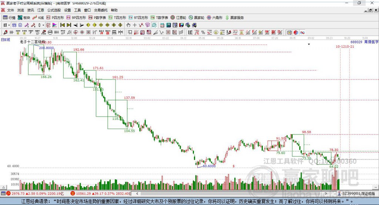Click the black right-arrow scroll icon

coord(82,25)
